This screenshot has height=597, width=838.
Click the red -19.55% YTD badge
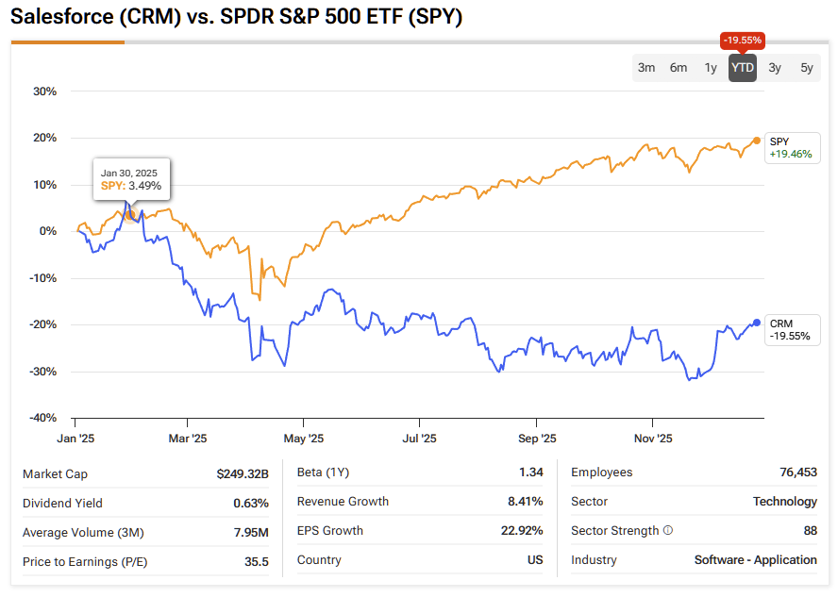click(x=743, y=41)
